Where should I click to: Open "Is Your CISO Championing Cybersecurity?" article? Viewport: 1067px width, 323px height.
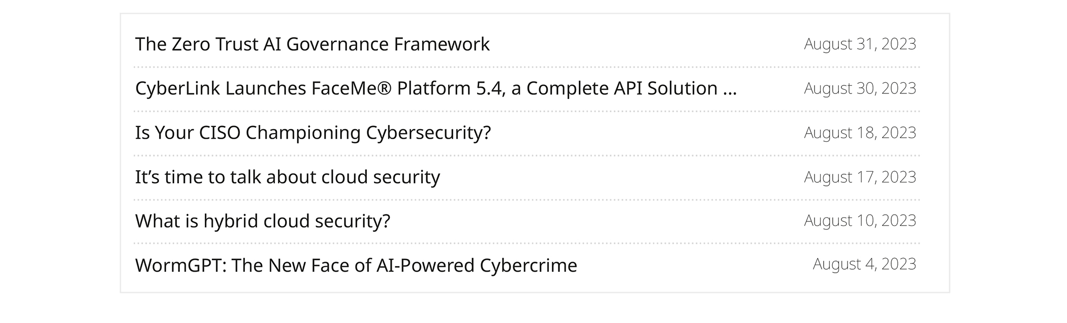click(x=312, y=133)
